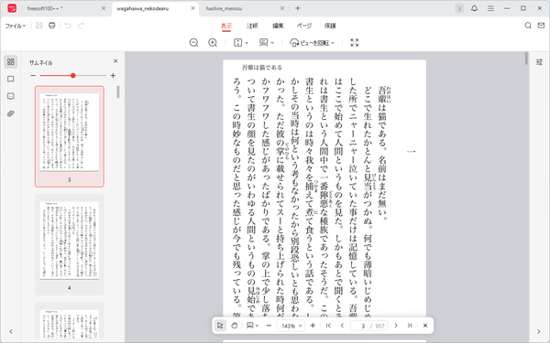Open the display mode dropdown in the bottom bar
This screenshot has width=550, height=343.
(x=253, y=326)
